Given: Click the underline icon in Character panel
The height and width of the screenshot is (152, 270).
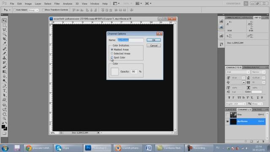Looking at the screenshot, I should click(x=258, y=98).
